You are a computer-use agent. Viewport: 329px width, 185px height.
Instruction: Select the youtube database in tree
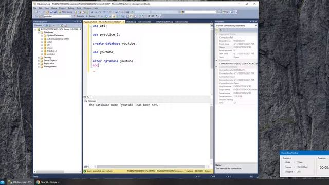click(51, 54)
